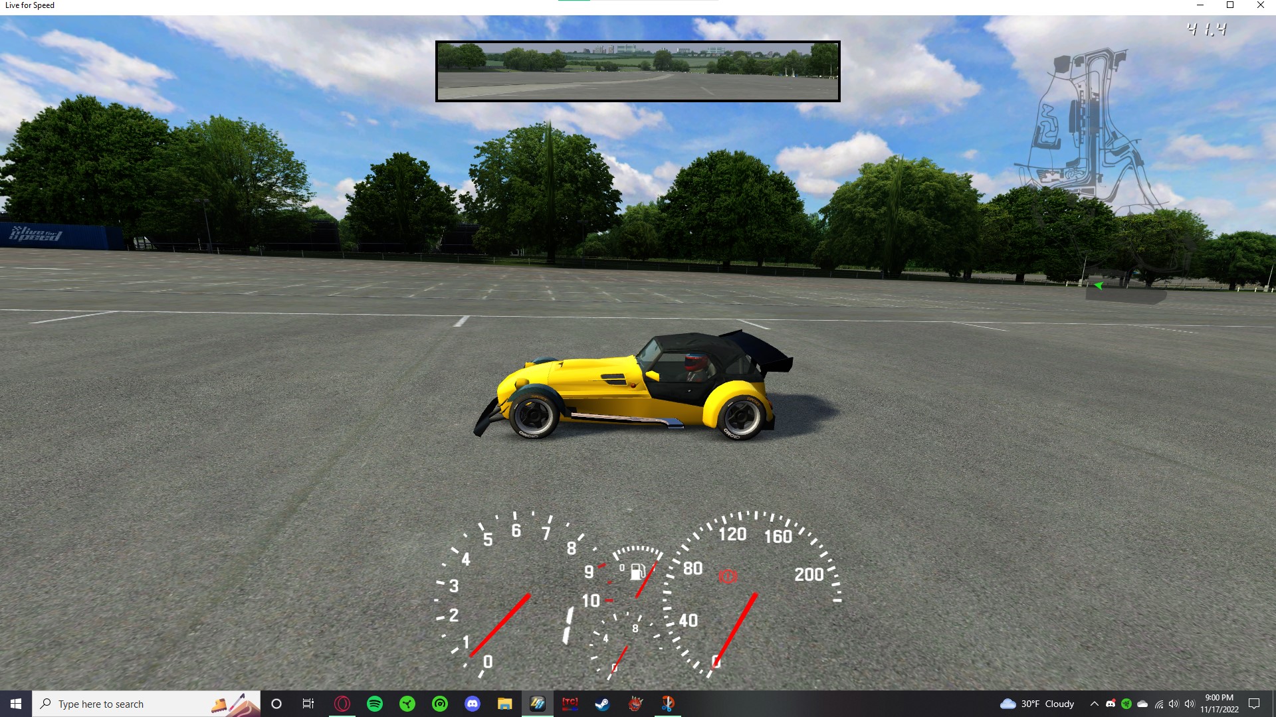Open Cortana from the taskbar
The image size is (1276, 717).
(276, 704)
